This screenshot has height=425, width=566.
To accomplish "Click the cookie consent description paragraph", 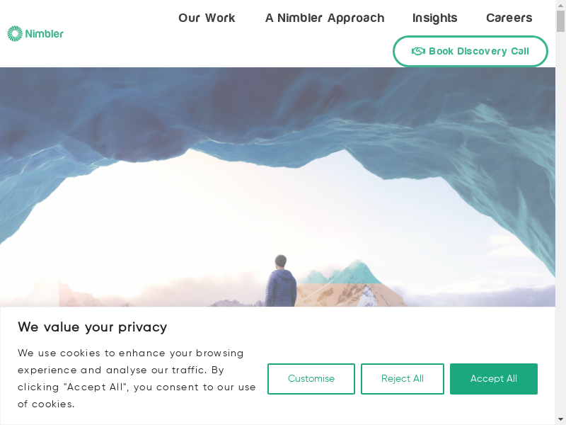I will [137, 378].
